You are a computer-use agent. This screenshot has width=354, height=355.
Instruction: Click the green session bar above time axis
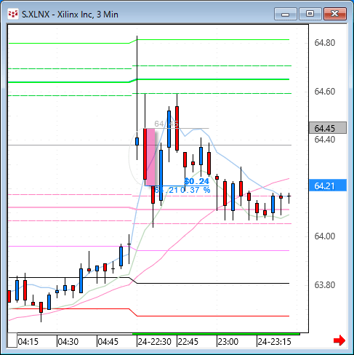(x=216, y=334)
